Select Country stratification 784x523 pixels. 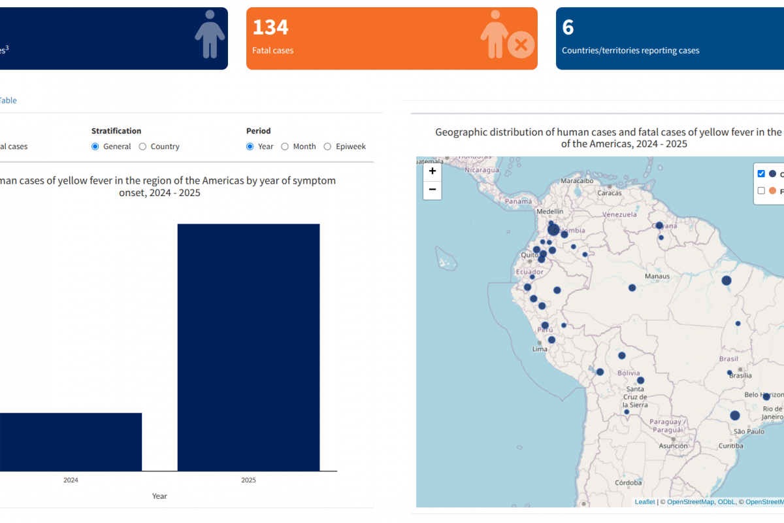[143, 146]
